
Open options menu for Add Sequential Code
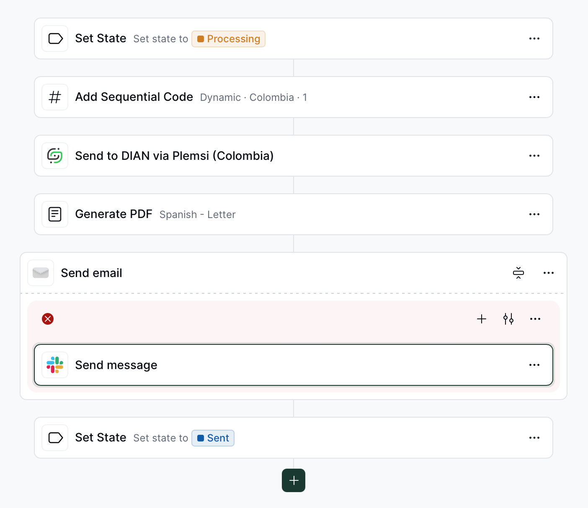pyautogui.click(x=534, y=97)
